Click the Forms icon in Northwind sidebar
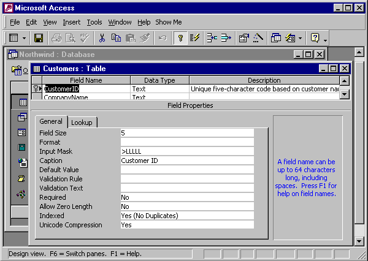The image size is (368, 261). (22, 132)
